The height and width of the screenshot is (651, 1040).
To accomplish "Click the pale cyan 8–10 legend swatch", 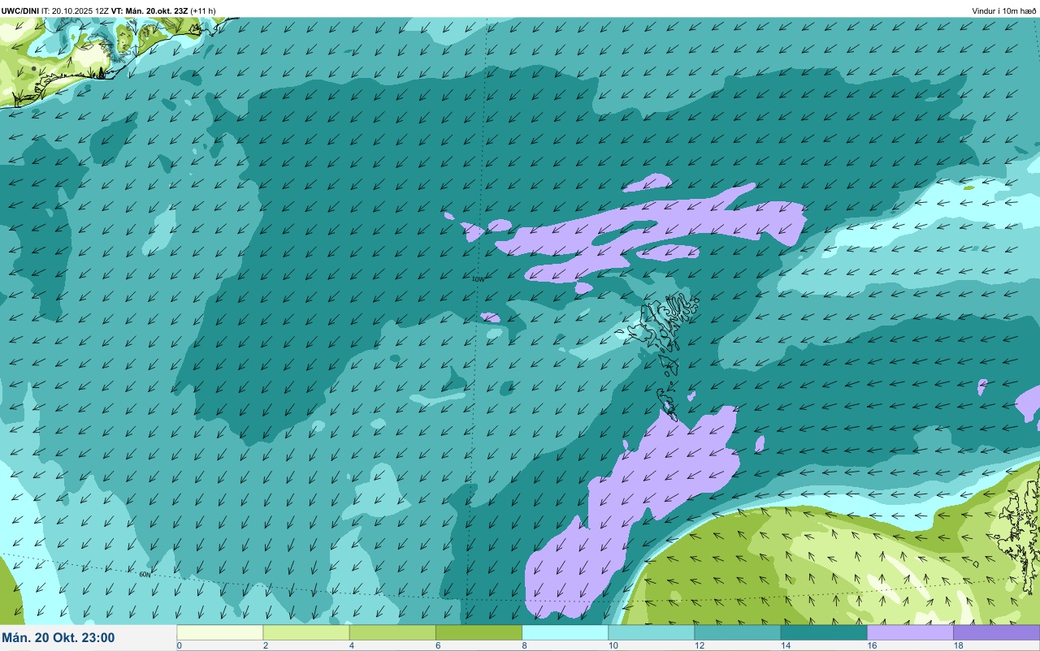I will [x=565, y=632].
